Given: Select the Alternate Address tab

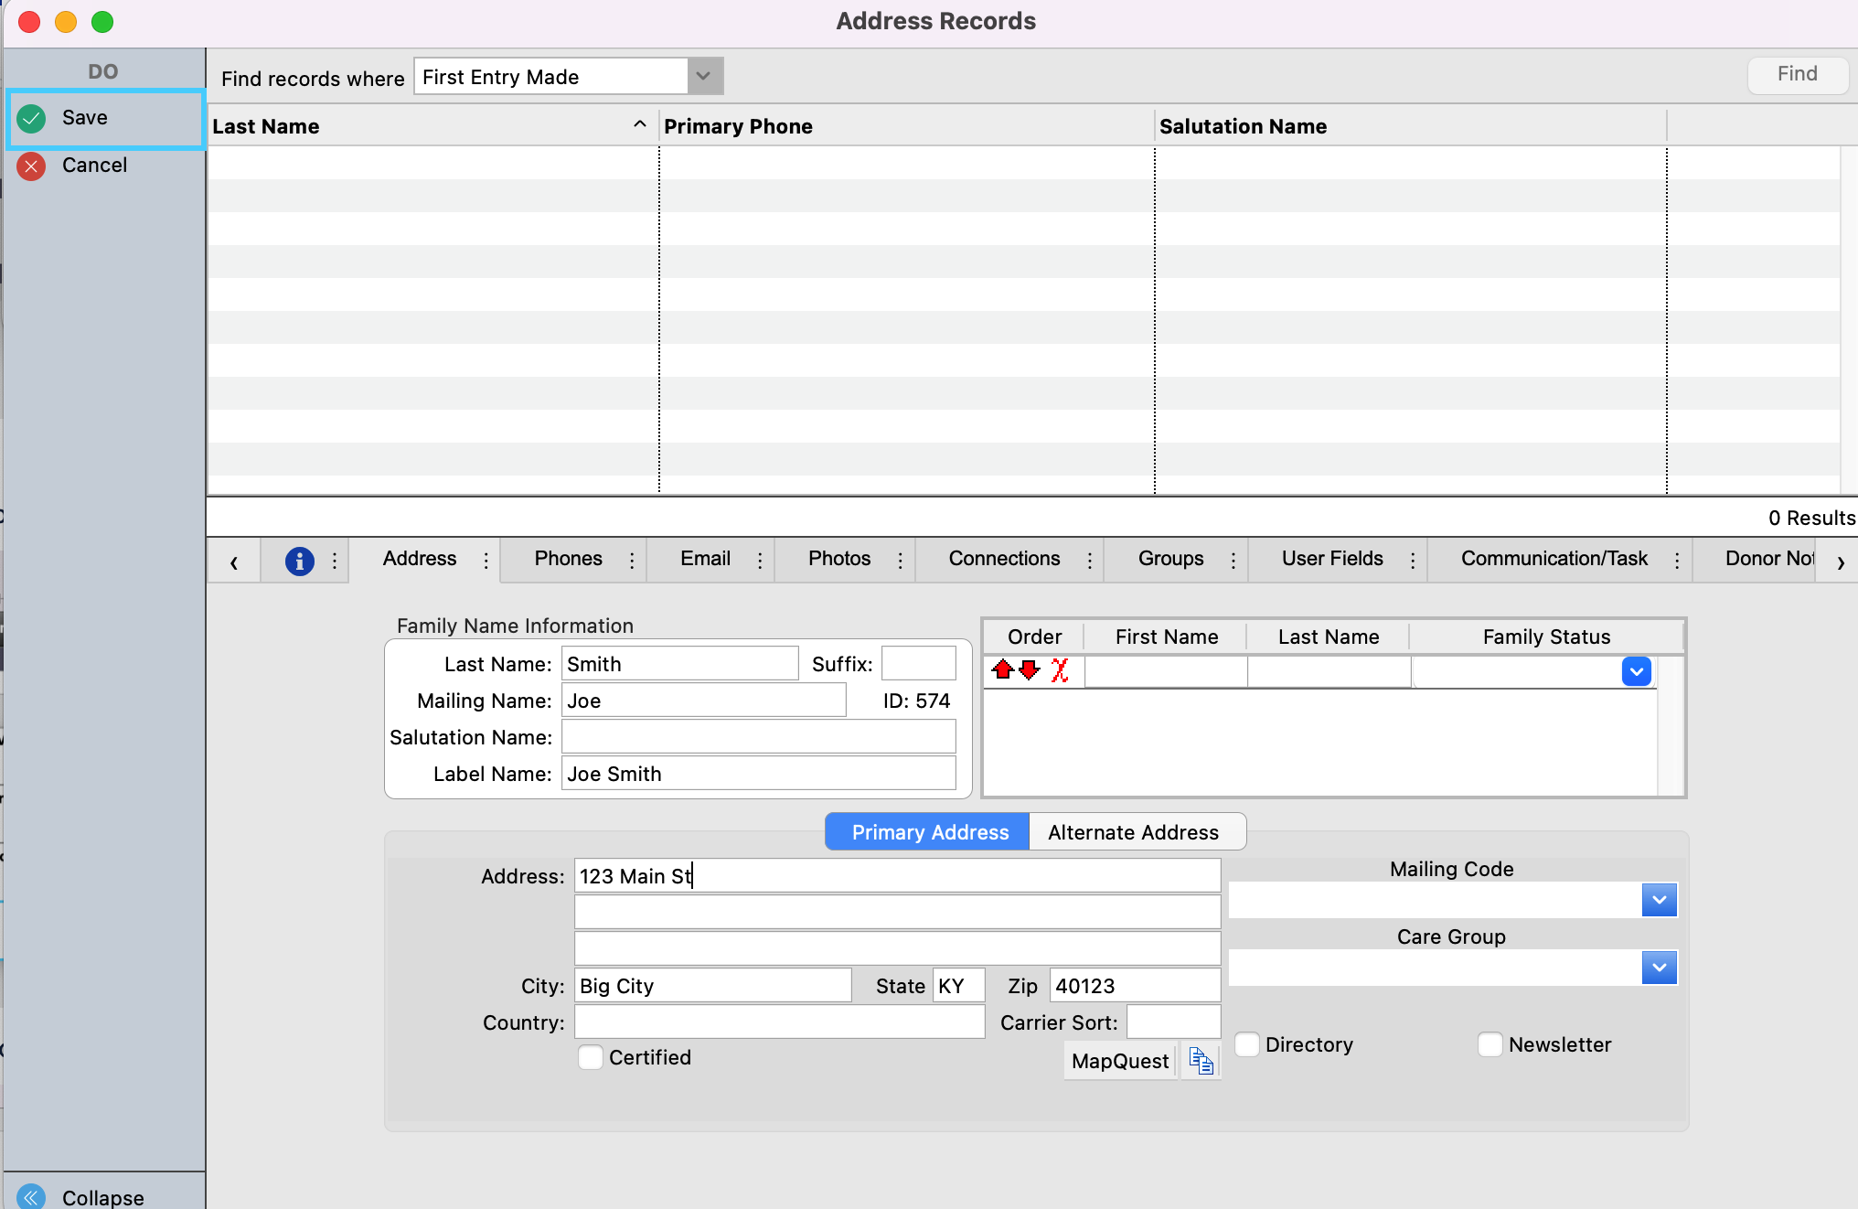Looking at the screenshot, I should 1133,832.
